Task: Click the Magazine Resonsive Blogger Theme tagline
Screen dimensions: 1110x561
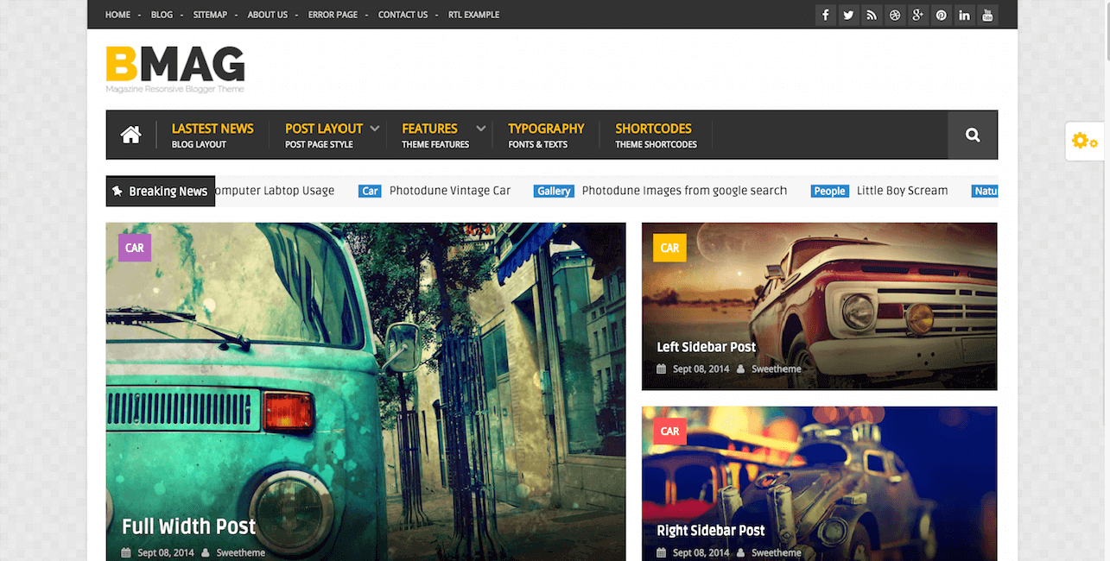Action: pos(175,89)
